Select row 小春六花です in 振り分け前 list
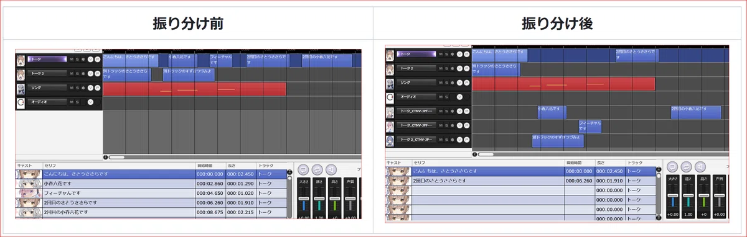 151,184
